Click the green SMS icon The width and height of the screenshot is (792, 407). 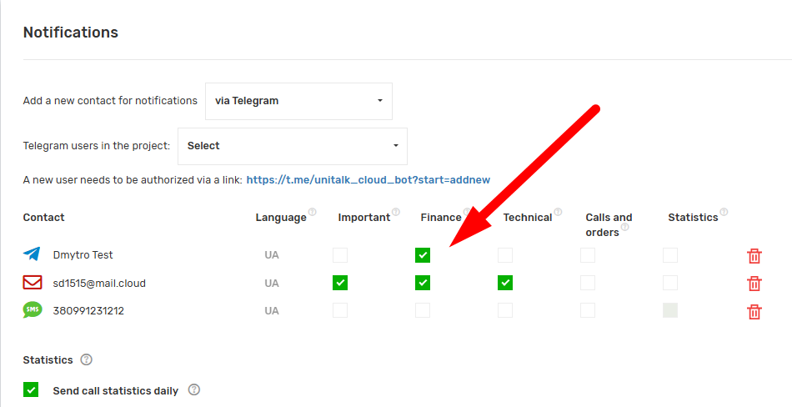click(33, 310)
